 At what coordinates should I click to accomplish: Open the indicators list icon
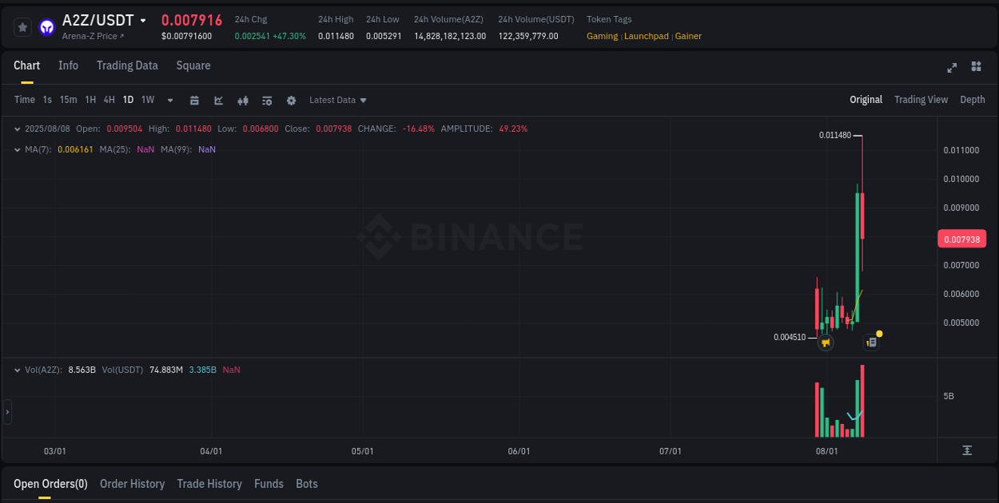coord(267,100)
